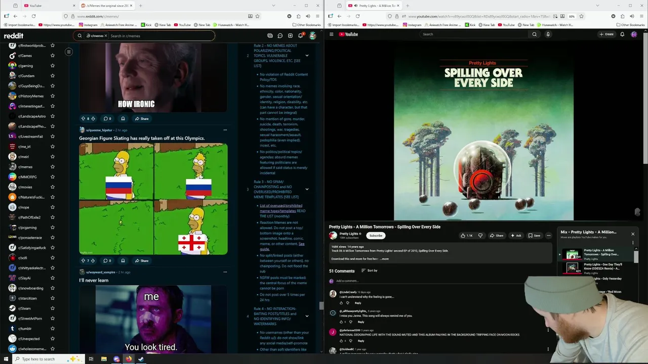
Task: Dislike the Pretty Lights video
Action: pyautogui.click(x=480, y=236)
